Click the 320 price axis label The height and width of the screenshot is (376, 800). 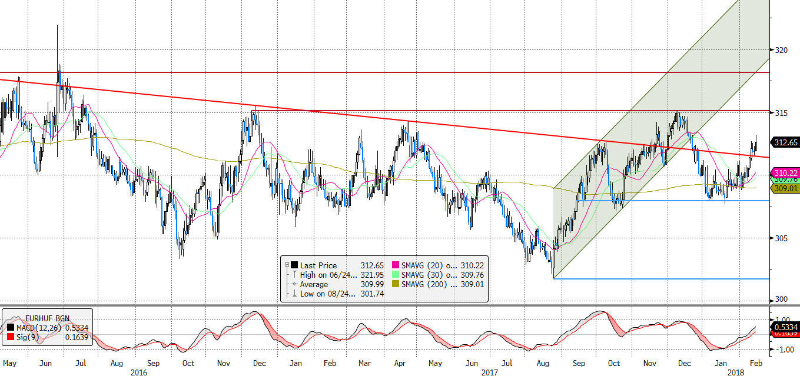pyautogui.click(x=782, y=50)
